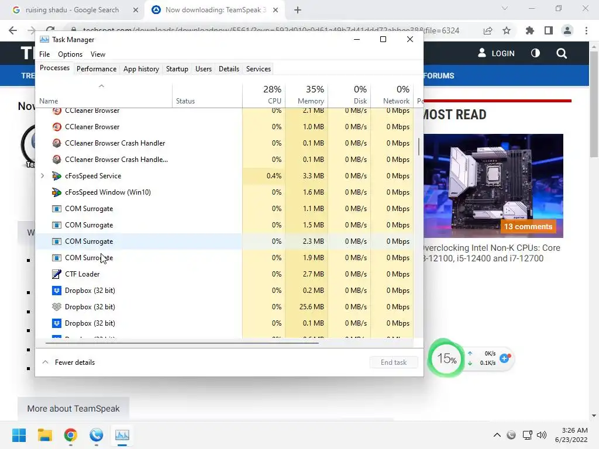
Task: Click the blue phone app taskbar icon
Action: tap(97, 435)
